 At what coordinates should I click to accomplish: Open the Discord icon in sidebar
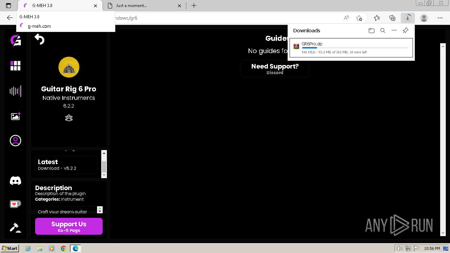point(15,181)
